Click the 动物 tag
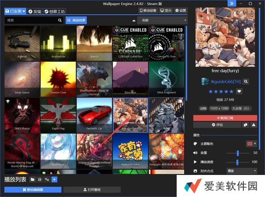 [x=203, y=108]
